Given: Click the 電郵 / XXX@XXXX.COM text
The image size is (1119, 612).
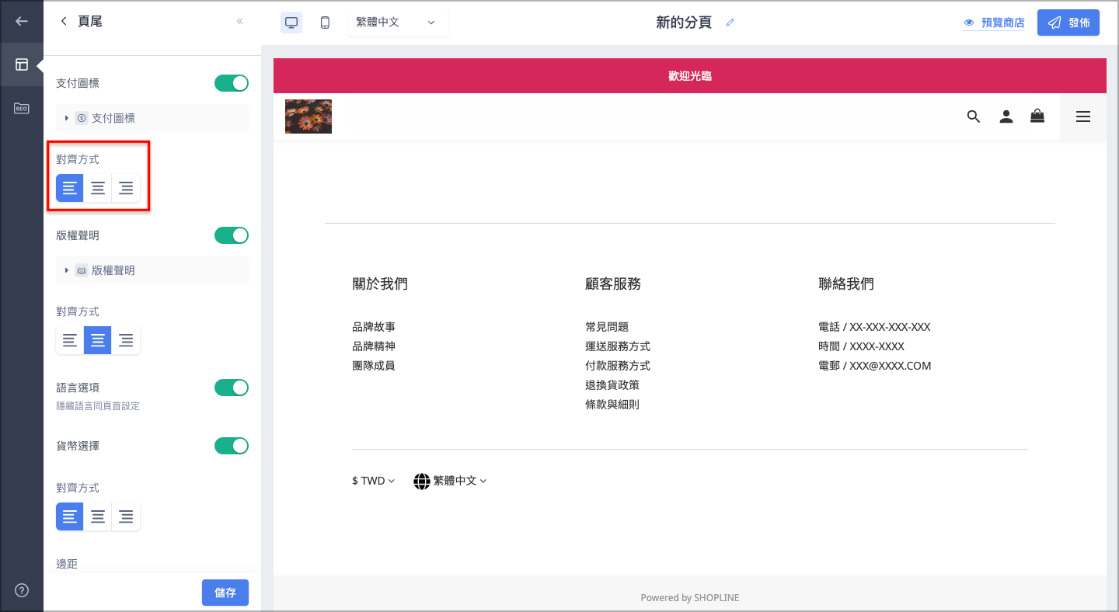Looking at the screenshot, I should tap(875, 366).
